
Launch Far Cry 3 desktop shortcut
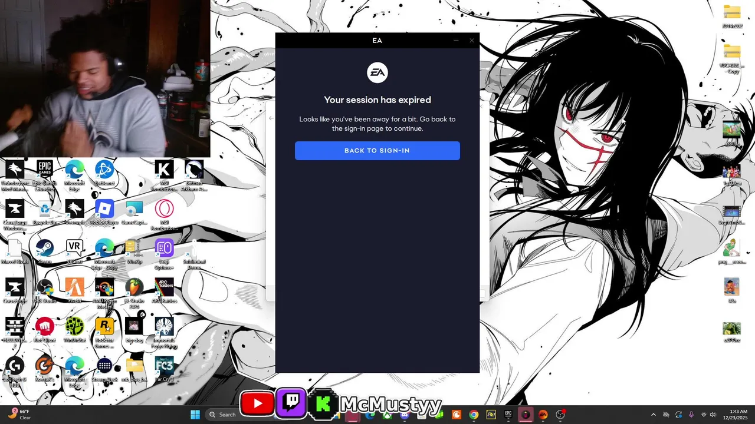pyautogui.click(x=165, y=370)
